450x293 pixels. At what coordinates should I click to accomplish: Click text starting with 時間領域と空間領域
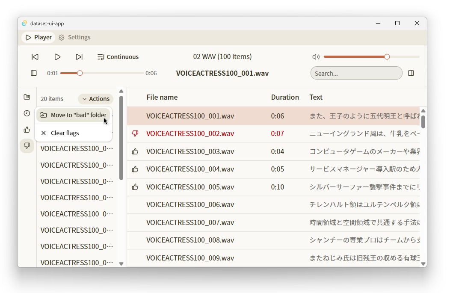(364, 222)
